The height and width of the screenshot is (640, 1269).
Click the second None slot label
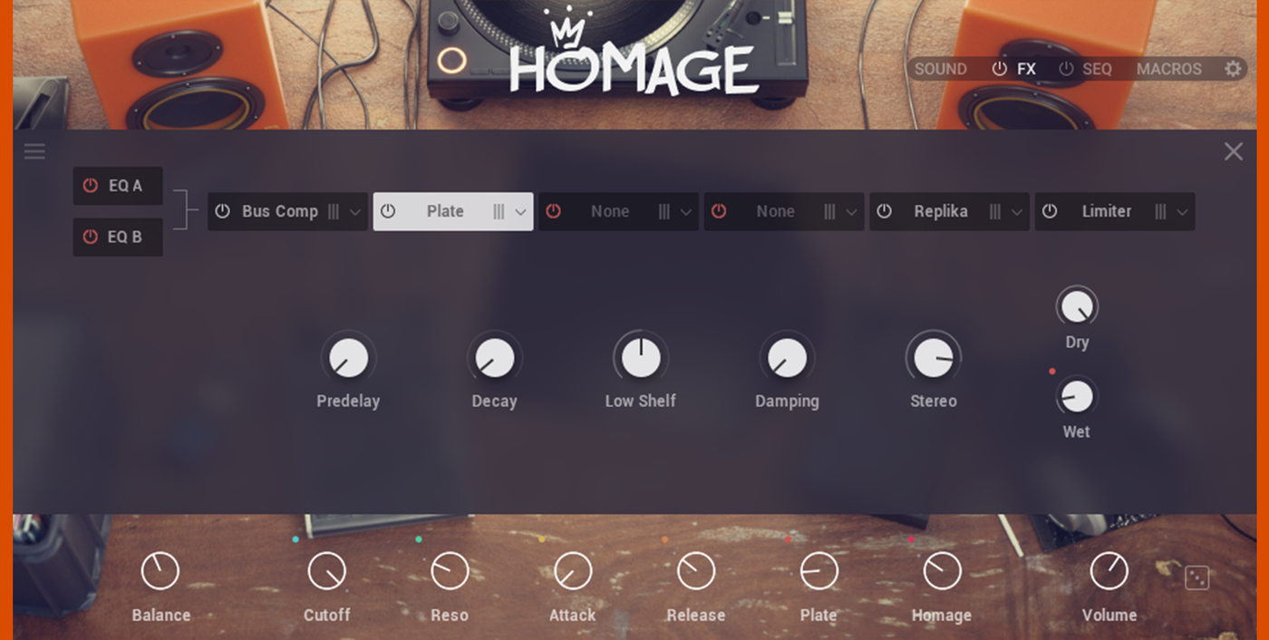775,211
